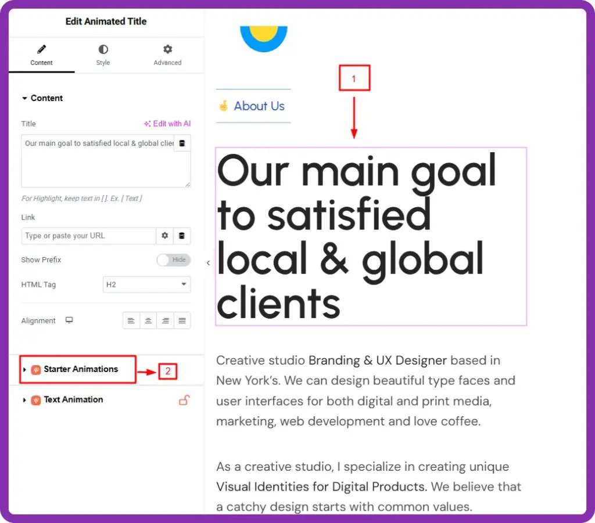
Task: Click the Link URL input field
Action: tap(88, 236)
